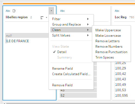135x104 pixels.
Task: Select value 100,53 in Loc Reg
Action: point(121,90)
